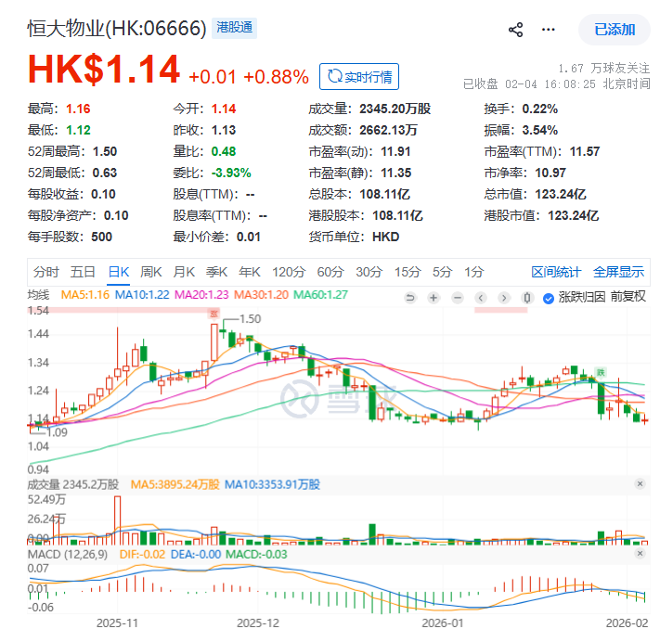The width and height of the screenshot is (660, 629).
Task: Open the 区间统计 range statistics link
Action: click(x=556, y=272)
